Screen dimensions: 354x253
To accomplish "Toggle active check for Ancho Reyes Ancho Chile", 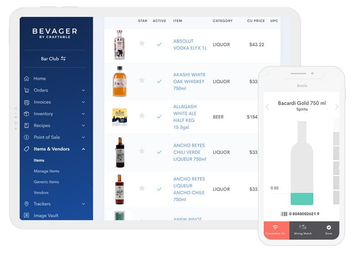I will click(x=159, y=189).
